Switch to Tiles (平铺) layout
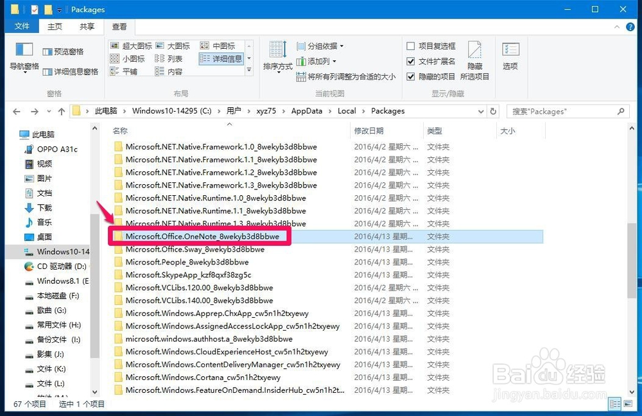 124,71
